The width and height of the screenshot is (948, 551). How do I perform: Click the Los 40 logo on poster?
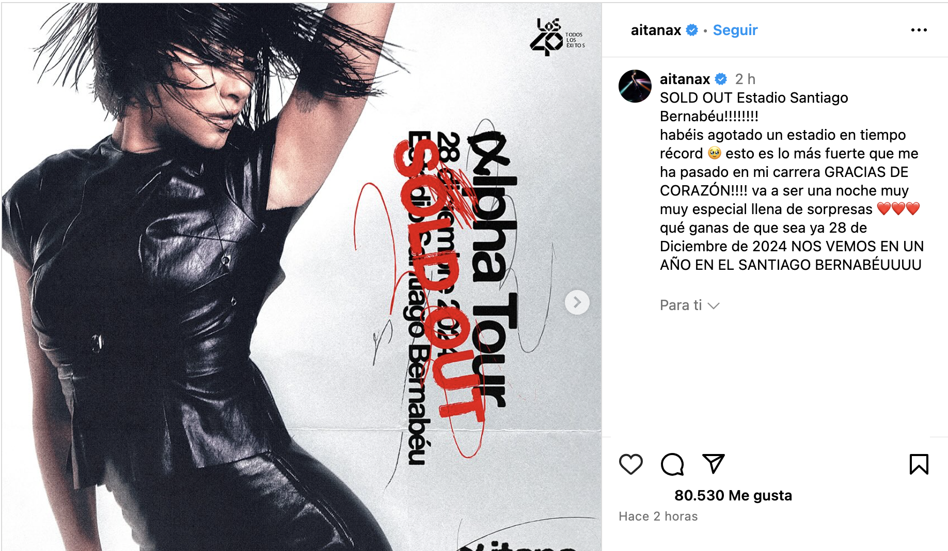557,37
